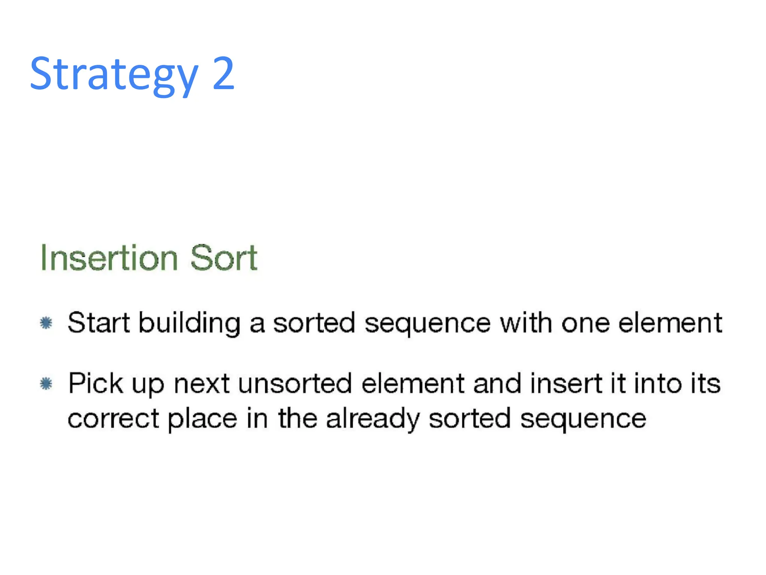Click the word "already" on the last line
Viewport: 766px width, 575px height.
click(x=373, y=419)
